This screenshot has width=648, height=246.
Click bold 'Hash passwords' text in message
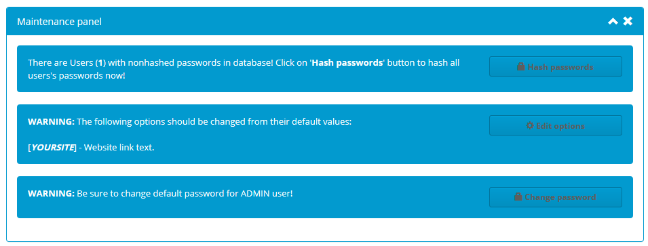pos(347,64)
